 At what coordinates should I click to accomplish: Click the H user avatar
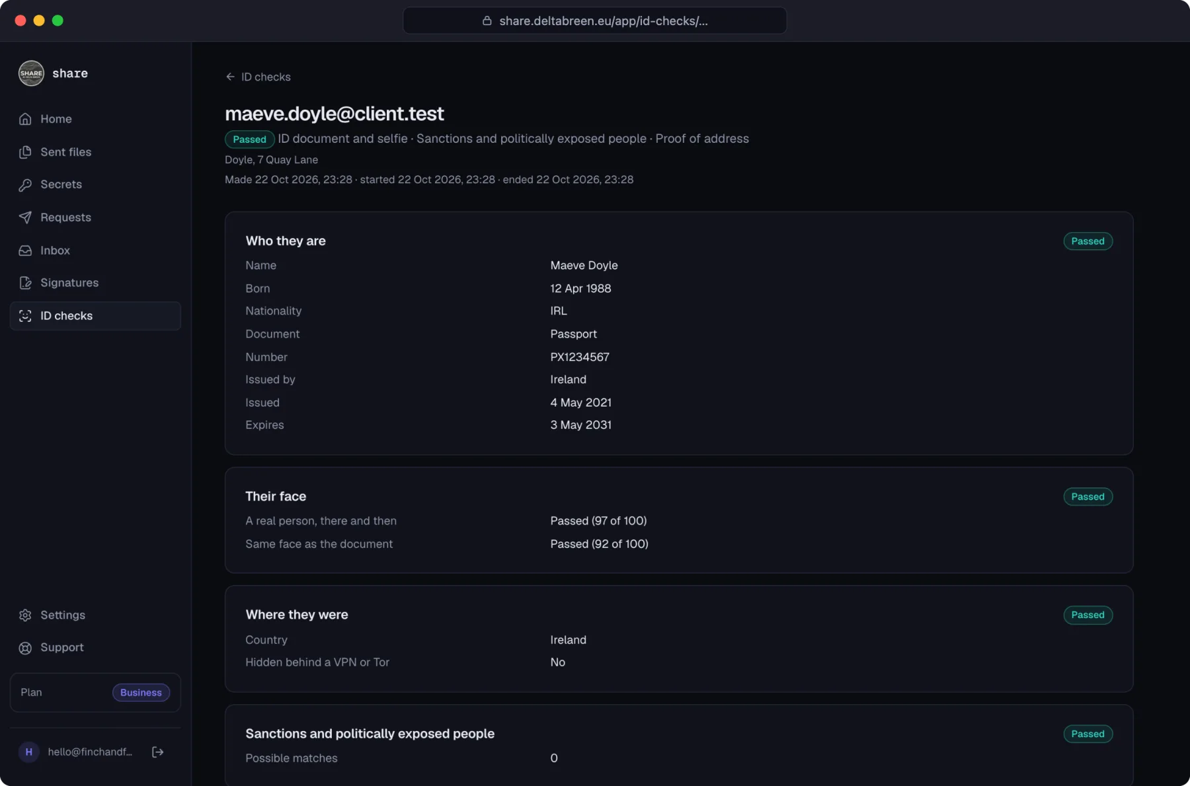(x=28, y=752)
